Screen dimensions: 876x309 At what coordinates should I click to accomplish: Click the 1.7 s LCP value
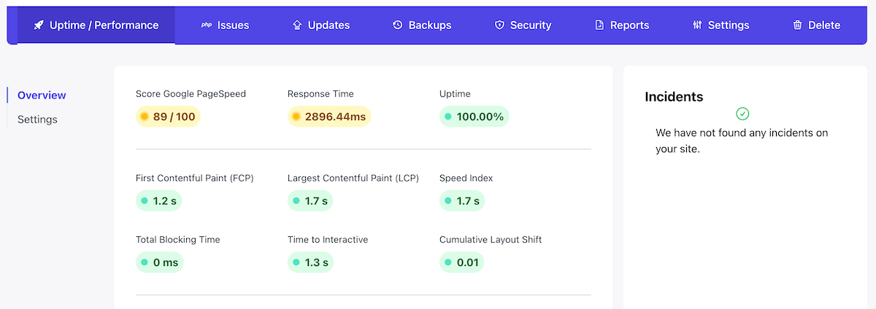click(310, 200)
